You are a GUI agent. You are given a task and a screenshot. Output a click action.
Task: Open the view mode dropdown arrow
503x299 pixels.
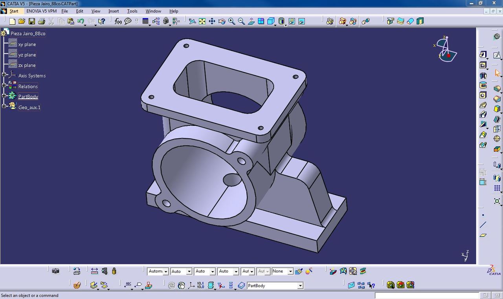pos(285,25)
